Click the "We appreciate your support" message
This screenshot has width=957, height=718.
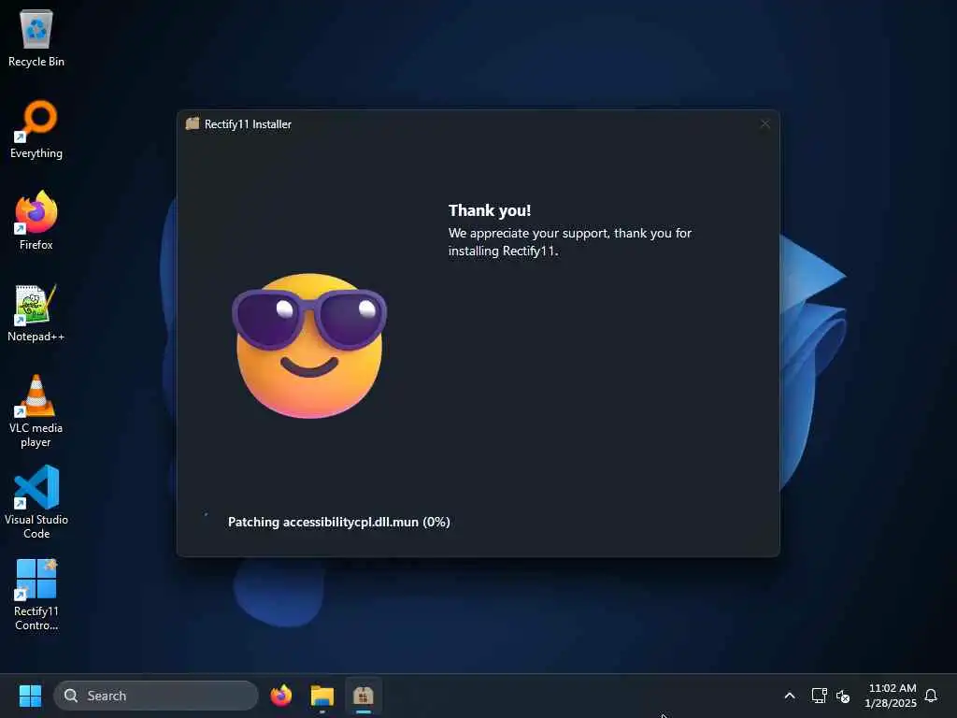(x=569, y=242)
